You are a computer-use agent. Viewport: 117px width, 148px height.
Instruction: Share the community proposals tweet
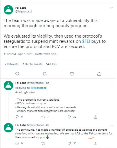[96, 143]
